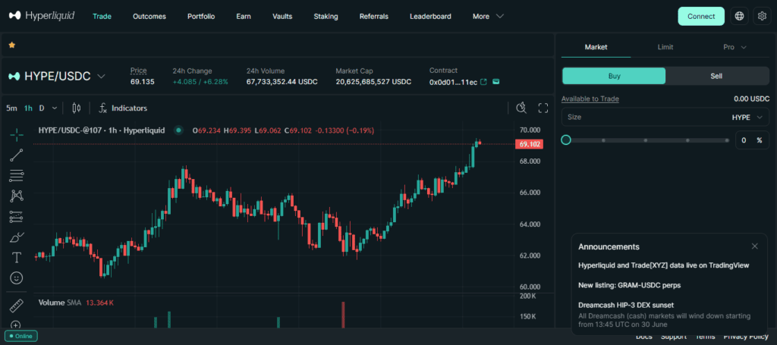Screen dimensions: 777x345
Task: Click the Hyperliquid logo
Action: [42, 16]
